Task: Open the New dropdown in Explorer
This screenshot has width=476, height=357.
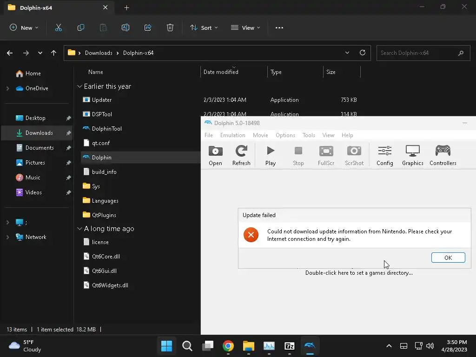Action: click(24, 27)
